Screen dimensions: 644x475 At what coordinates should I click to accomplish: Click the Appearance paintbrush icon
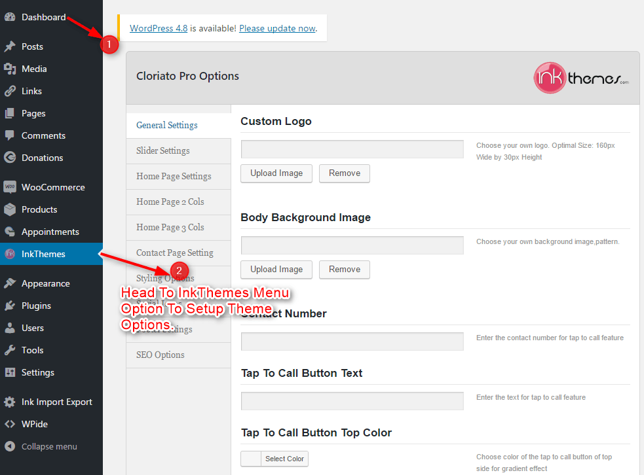click(10, 283)
